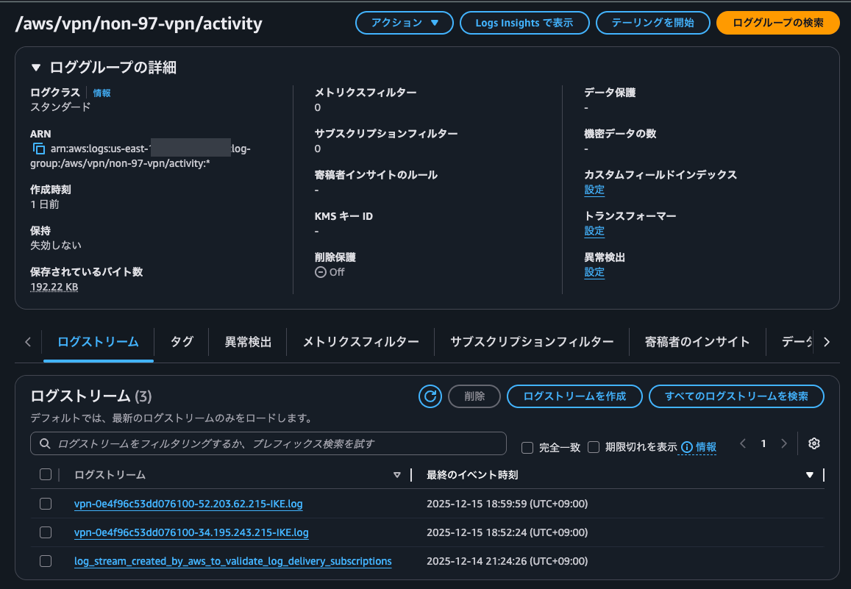Screen dimensions: 851x589
Task: Enable the 完全一致 checkbox
Action: point(527,447)
